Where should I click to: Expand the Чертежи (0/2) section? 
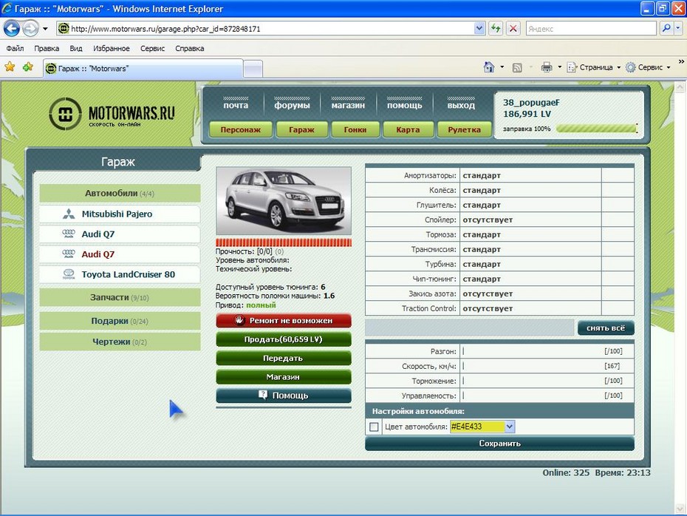click(x=120, y=342)
